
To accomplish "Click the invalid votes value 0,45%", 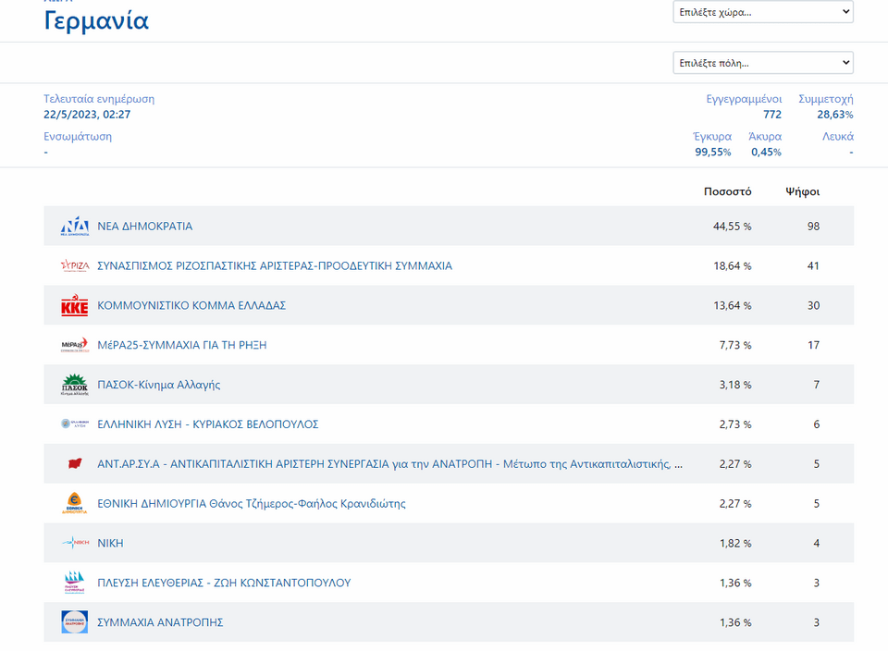I will click(x=766, y=152).
